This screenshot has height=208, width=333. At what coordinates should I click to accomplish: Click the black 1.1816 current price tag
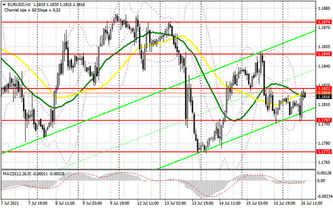[x=324, y=97]
